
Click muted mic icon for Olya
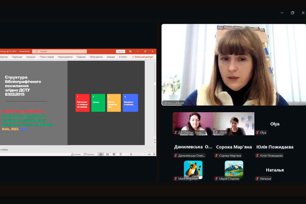pyautogui.click(x=257, y=133)
